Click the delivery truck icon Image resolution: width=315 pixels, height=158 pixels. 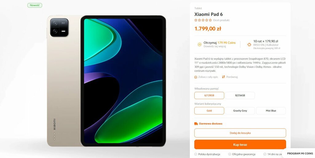pyautogui.click(x=196, y=124)
